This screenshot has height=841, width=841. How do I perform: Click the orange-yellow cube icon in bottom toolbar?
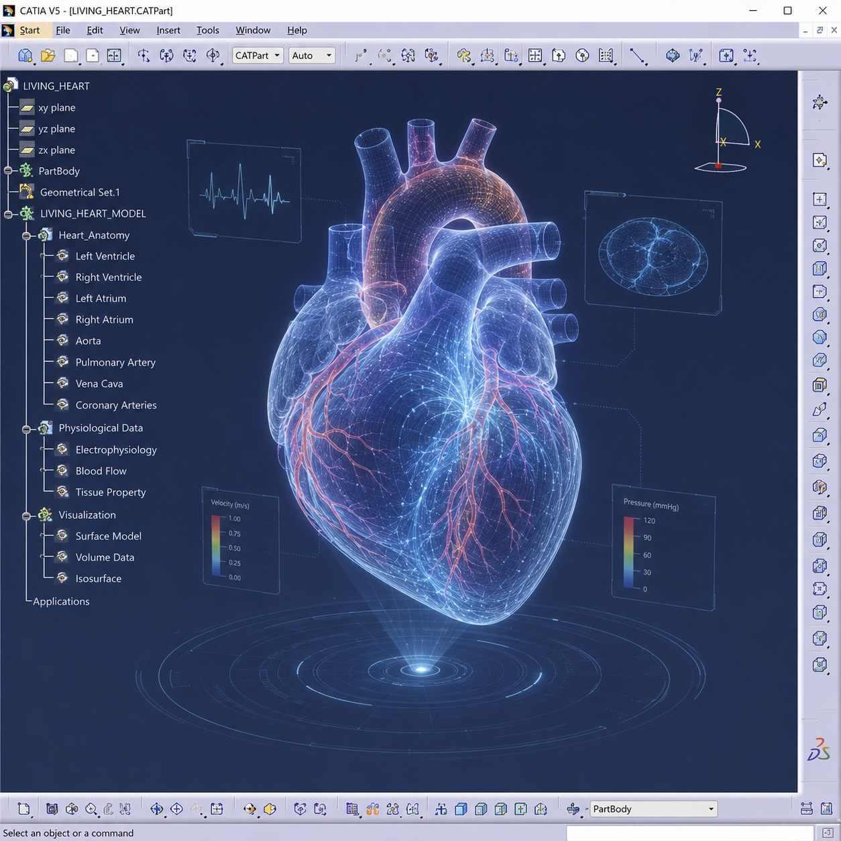tap(270, 809)
